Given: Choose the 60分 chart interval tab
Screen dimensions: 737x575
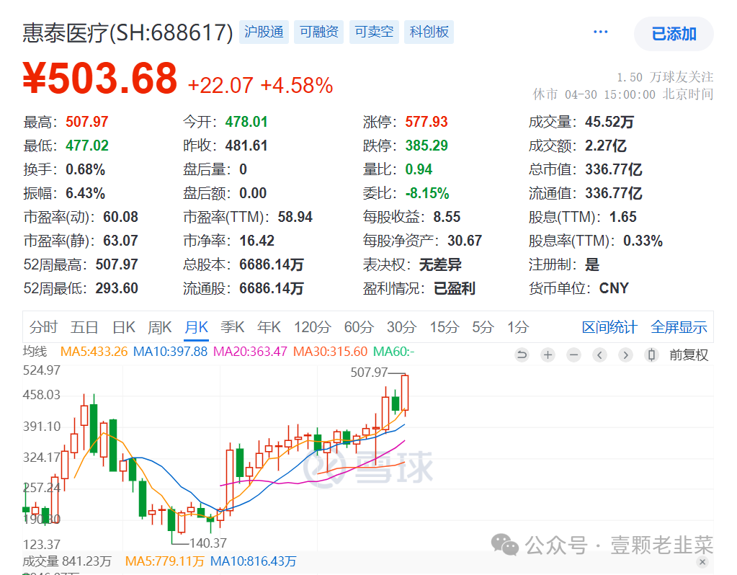Looking at the screenshot, I should click(x=358, y=327).
